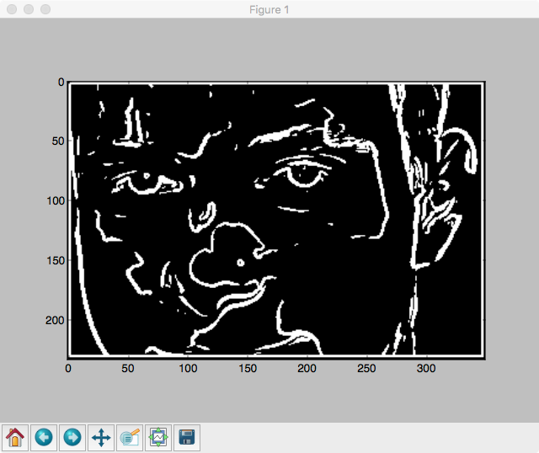Go forward to the next view

[72, 438]
